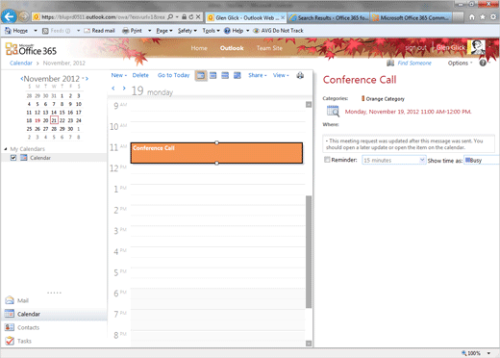Viewport: 500px width, 358px height.
Task: Open the Outlook tab in Office 365 header
Action: 232,48
